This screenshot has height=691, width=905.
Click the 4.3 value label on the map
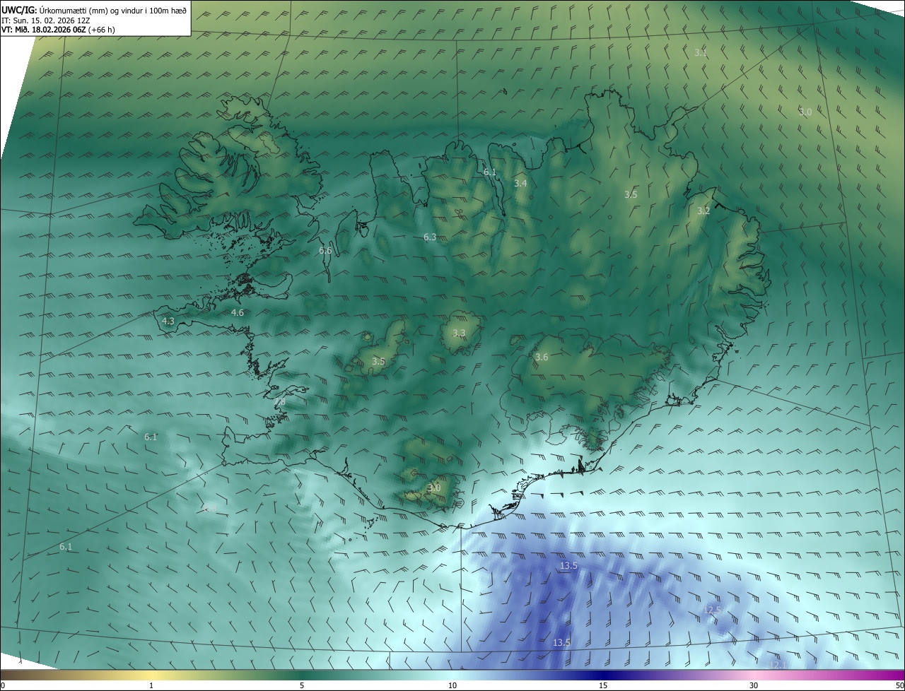pyautogui.click(x=168, y=321)
